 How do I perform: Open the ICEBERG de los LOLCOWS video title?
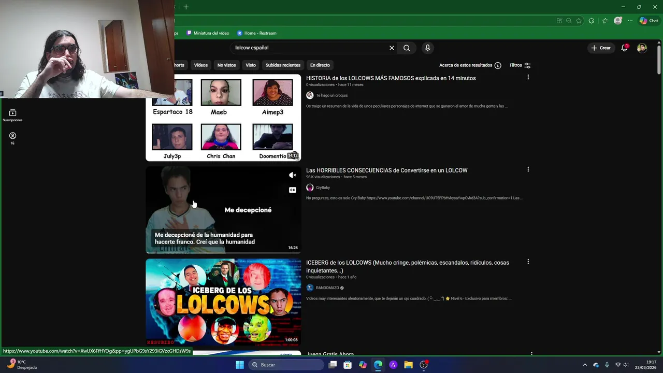[408, 266]
